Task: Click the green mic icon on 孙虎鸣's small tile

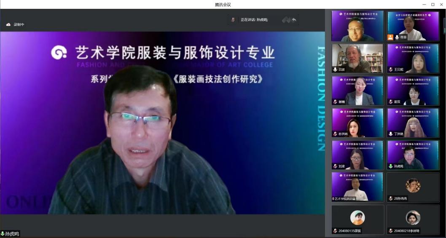Action: tap(391, 166)
